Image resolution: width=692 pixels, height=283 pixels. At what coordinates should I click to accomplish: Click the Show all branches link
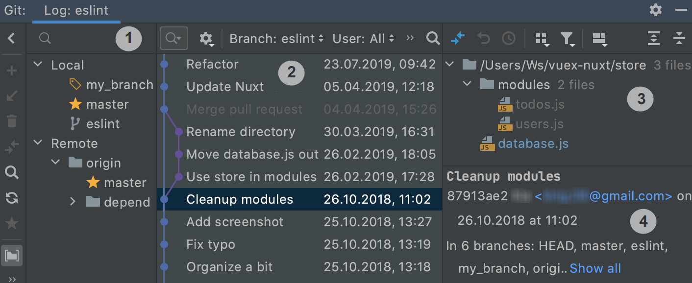click(595, 268)
